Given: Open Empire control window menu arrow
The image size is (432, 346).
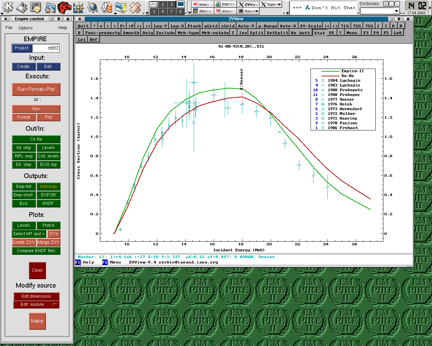Looking at the screenshot, I should (x=59, y=19).
